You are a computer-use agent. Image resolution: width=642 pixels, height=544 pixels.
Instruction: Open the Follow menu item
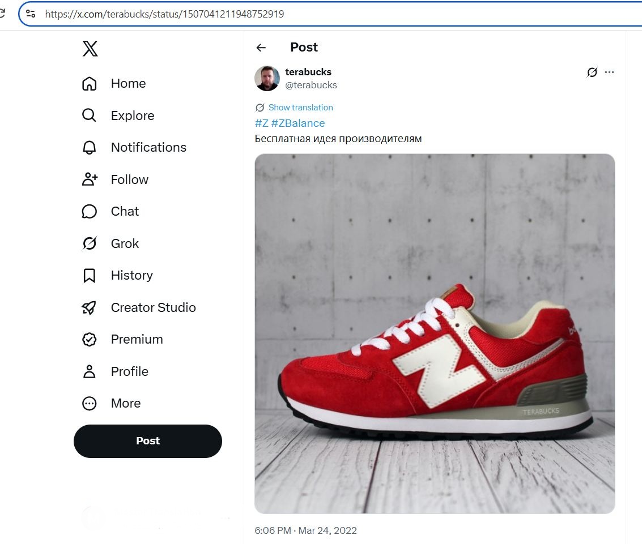(129, 179)
